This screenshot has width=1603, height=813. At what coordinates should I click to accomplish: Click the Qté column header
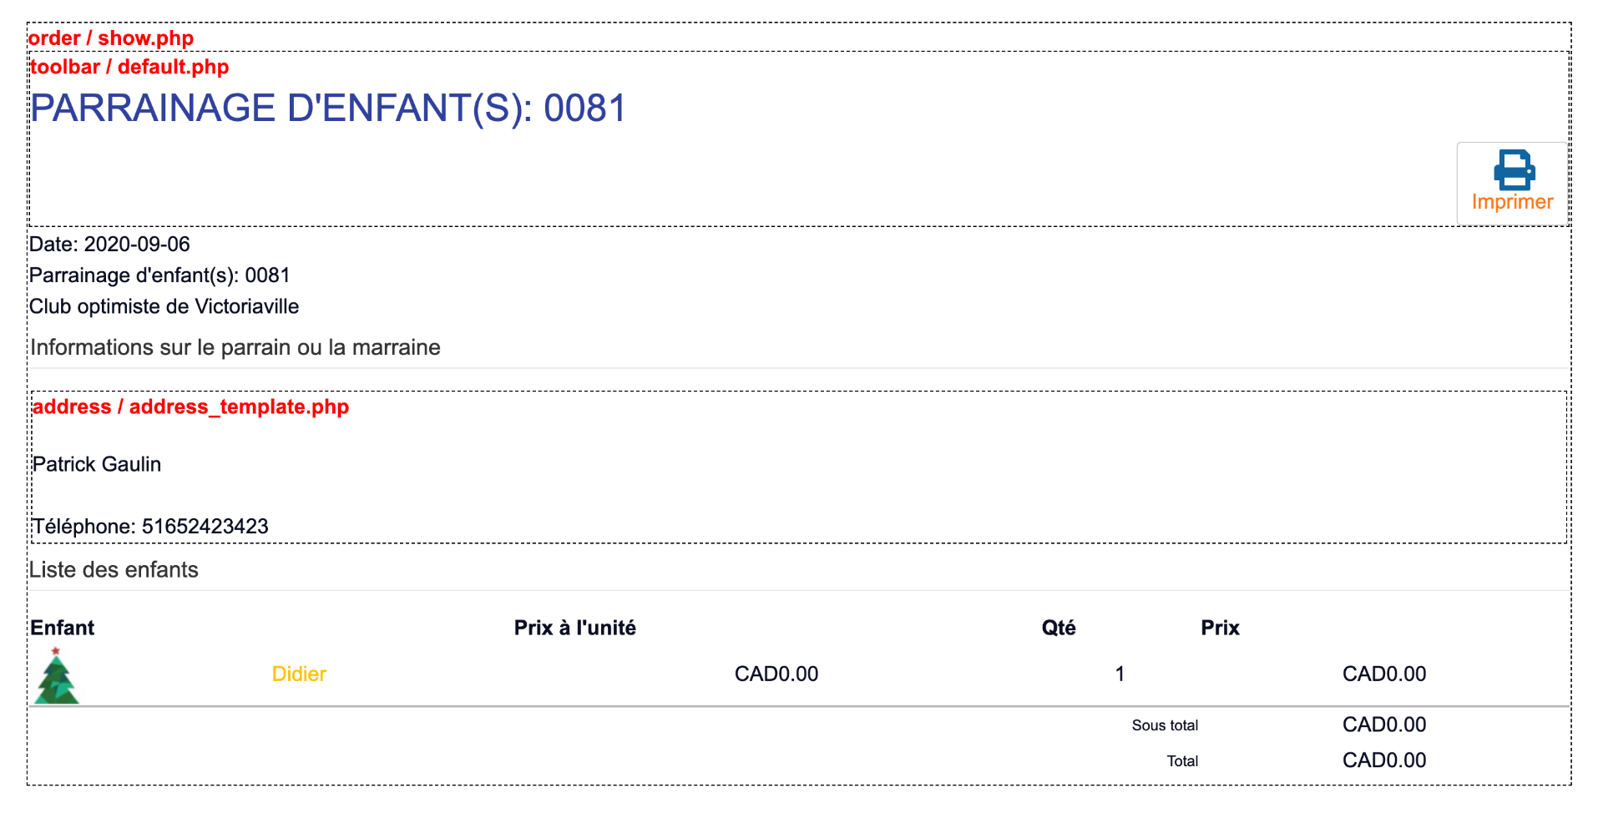click(x=1058, y=628)
